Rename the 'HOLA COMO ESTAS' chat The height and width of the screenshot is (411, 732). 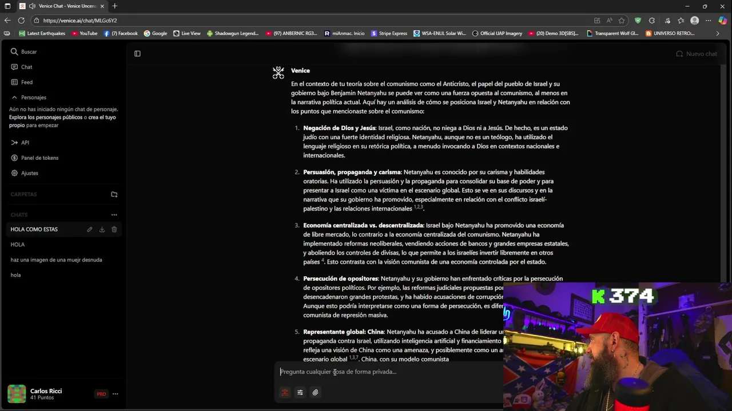90,229
